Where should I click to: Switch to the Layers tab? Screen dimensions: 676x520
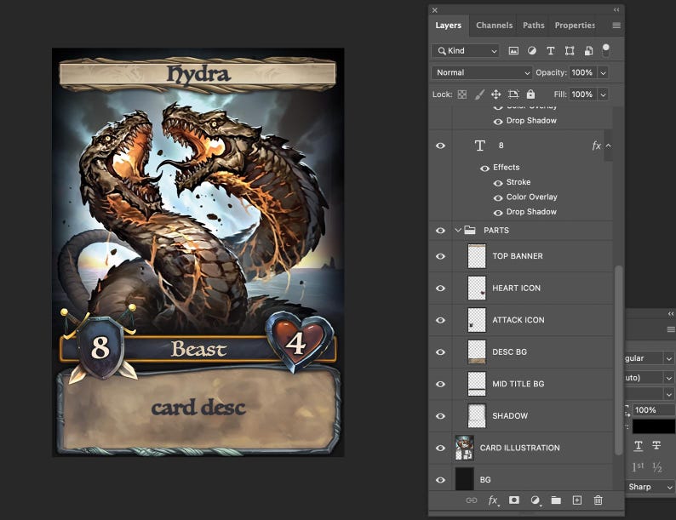click(449, 26)
